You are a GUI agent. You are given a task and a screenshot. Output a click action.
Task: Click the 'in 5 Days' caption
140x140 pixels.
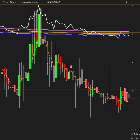pyautogui.click(x=135, y=138)
